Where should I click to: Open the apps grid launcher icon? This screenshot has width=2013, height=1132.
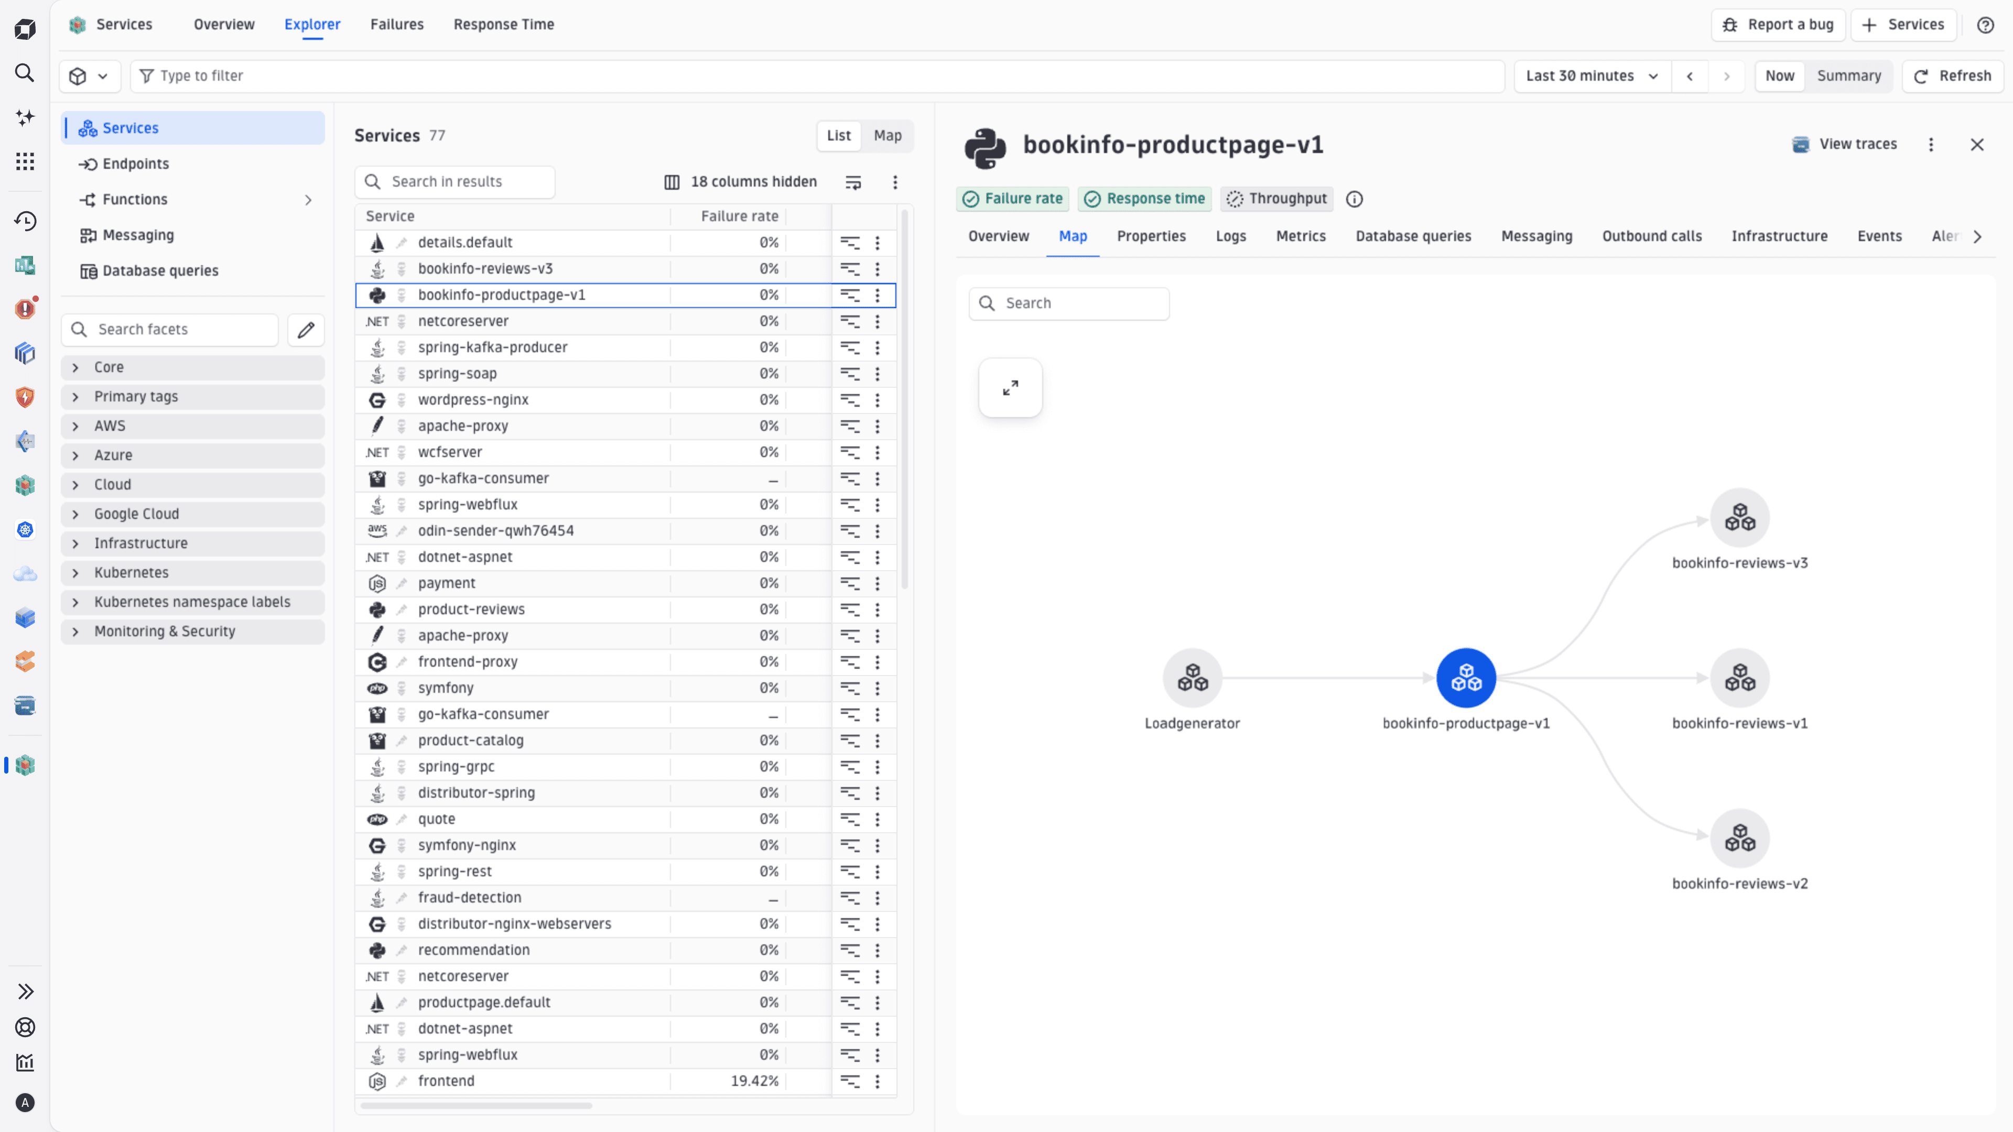[25, 162]
